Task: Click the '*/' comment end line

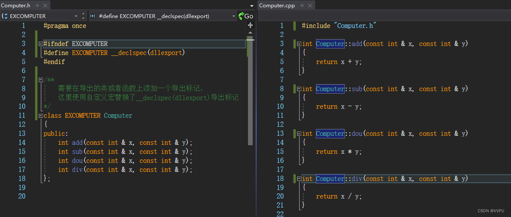Action: 47,107
